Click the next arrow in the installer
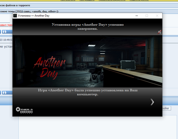The image size is (178, 139). [152, 102]
